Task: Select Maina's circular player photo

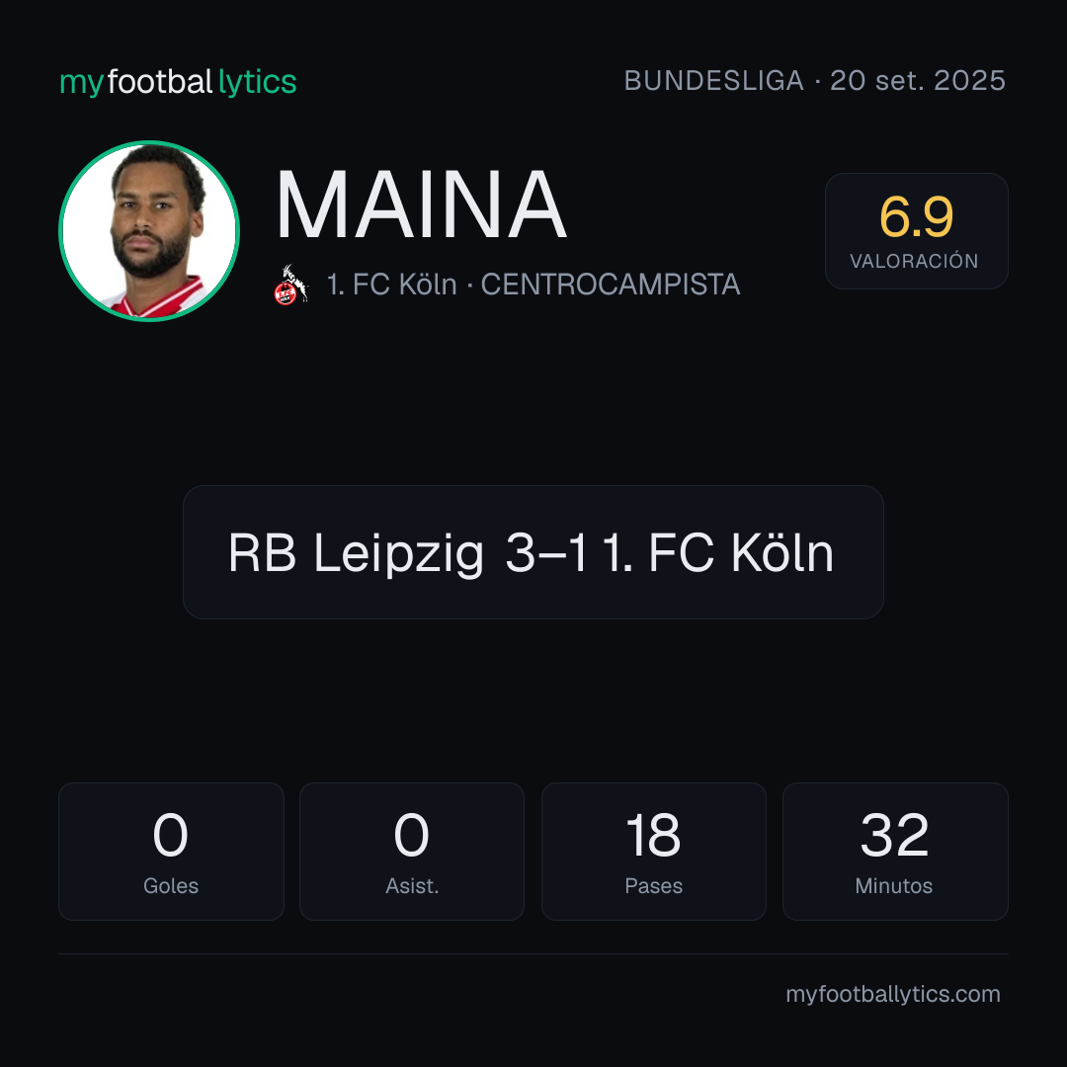Action: [149, 231]
